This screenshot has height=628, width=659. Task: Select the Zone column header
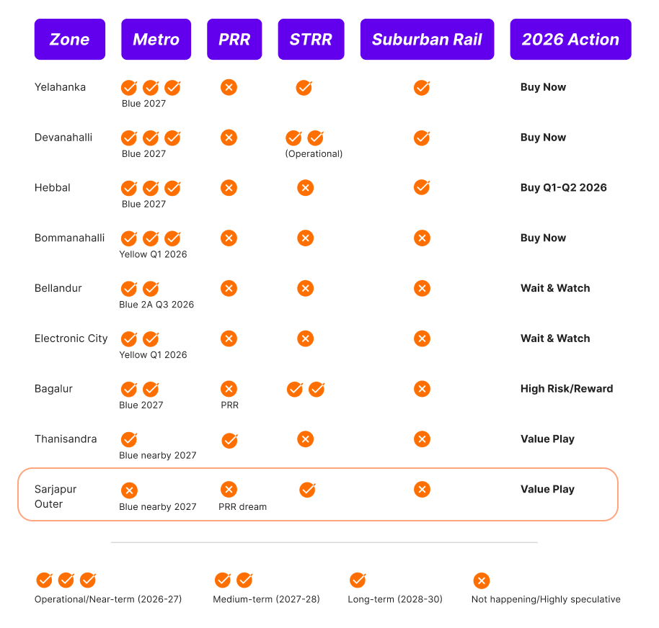tap(70, 40)
